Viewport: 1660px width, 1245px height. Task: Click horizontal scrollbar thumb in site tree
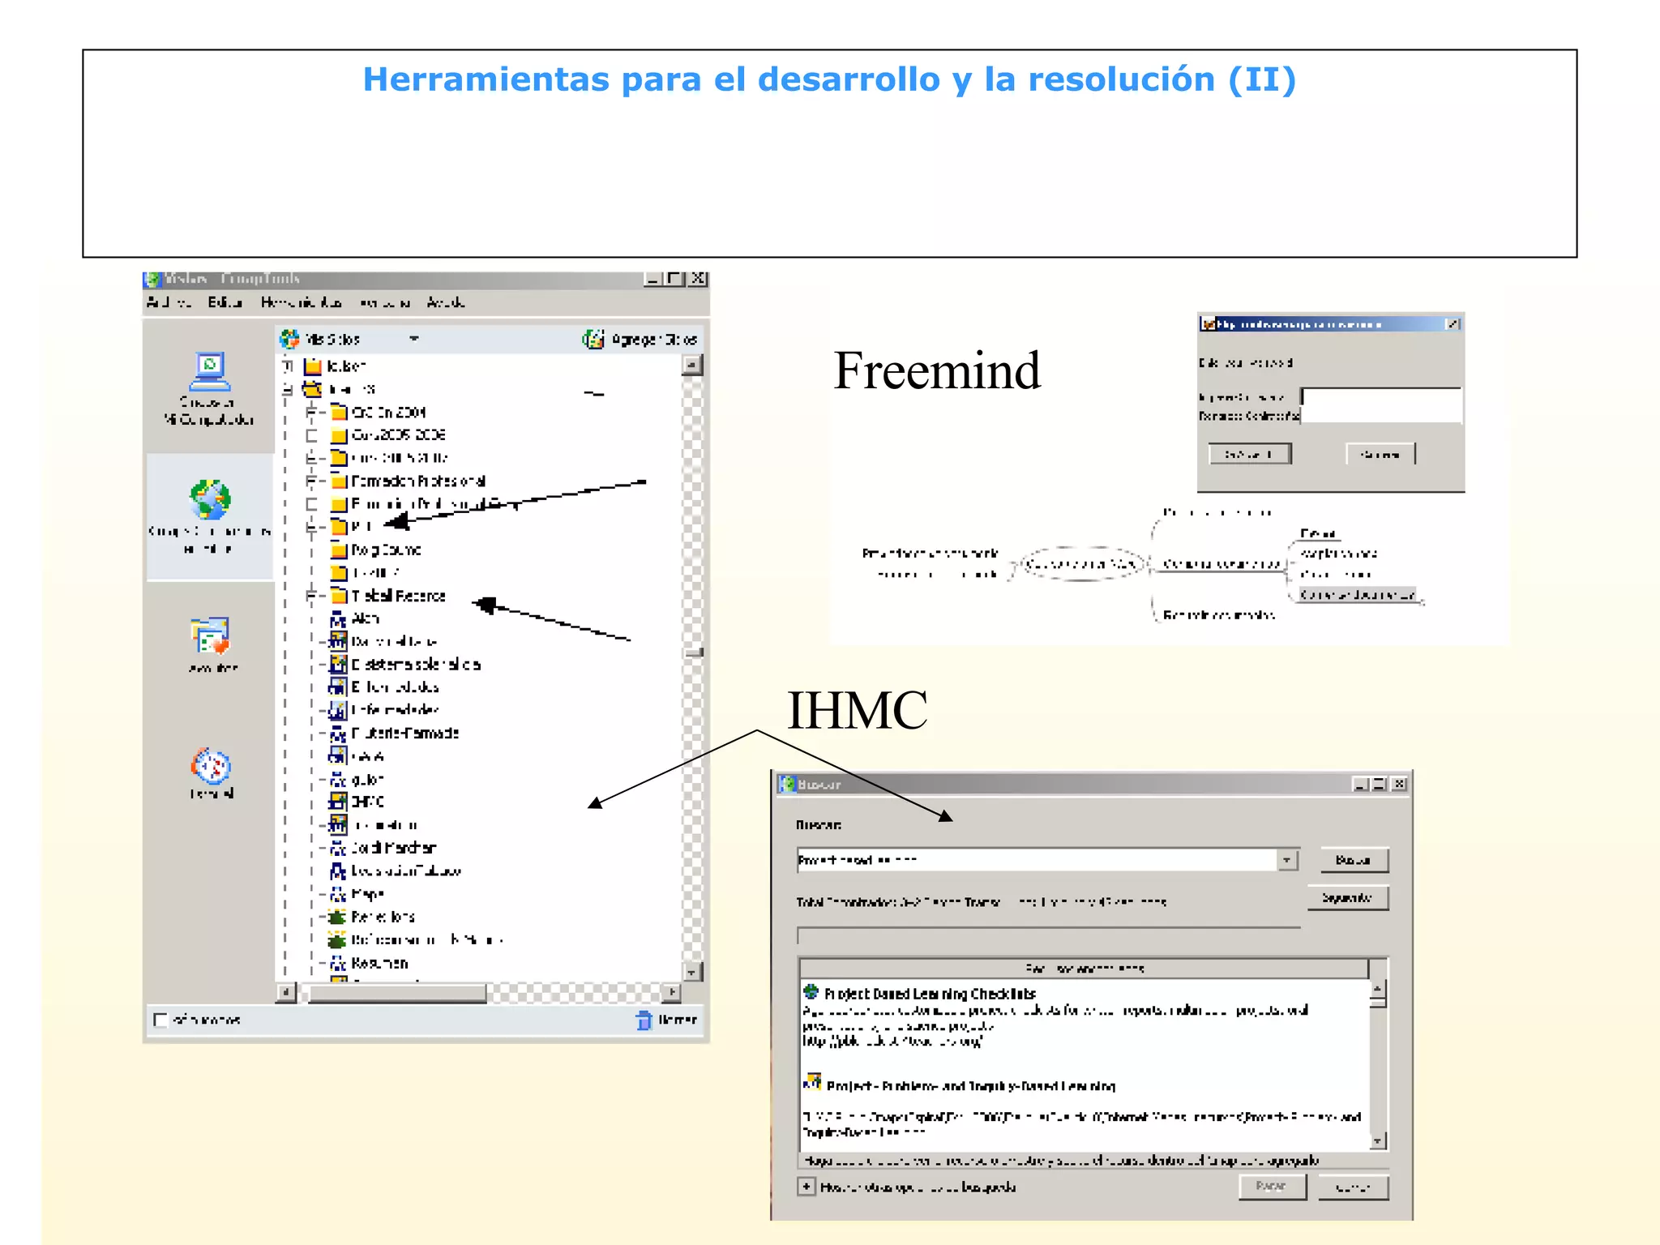pos(398,992)
